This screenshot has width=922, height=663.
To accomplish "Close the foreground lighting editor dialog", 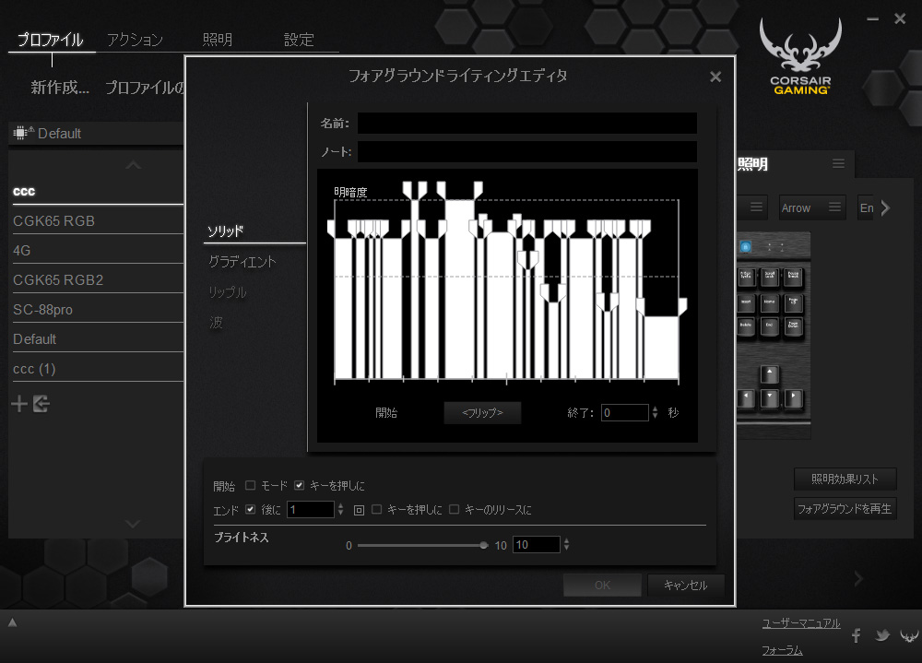I will [x=715, y=77].
